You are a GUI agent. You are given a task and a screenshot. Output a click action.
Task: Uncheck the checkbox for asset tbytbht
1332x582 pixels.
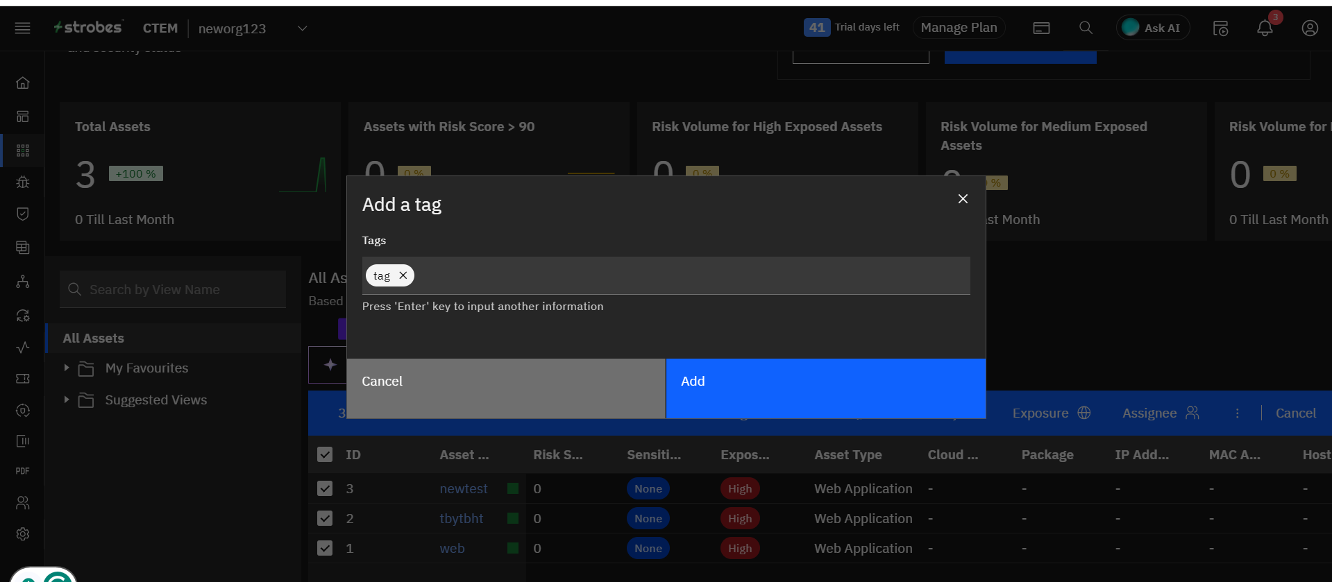click(325, 518)
